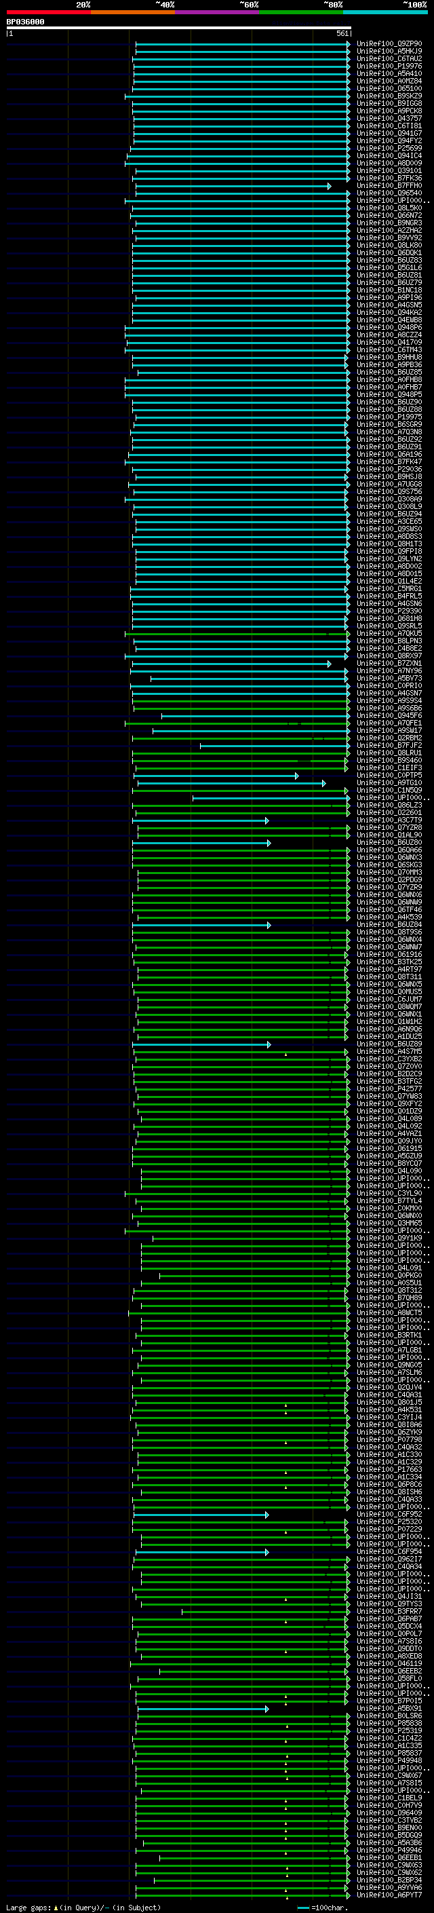Click the UniRef100_C1C4Z2 label
The height and width of the screenshot is (1913, 434).
click(389, 1739)
